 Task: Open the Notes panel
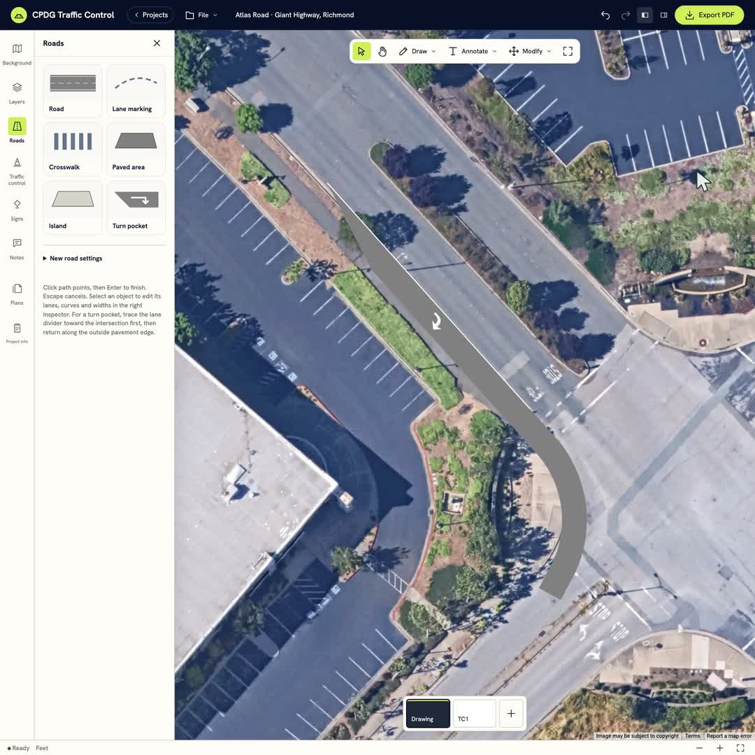pyautogui.click(x=17, y=248)
